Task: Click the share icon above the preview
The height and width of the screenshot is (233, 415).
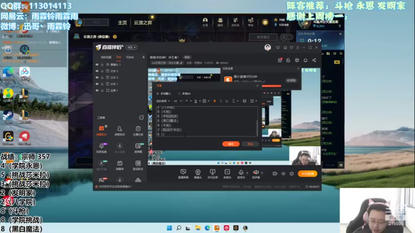Action: pyautogui.click(x=314, y=60)
